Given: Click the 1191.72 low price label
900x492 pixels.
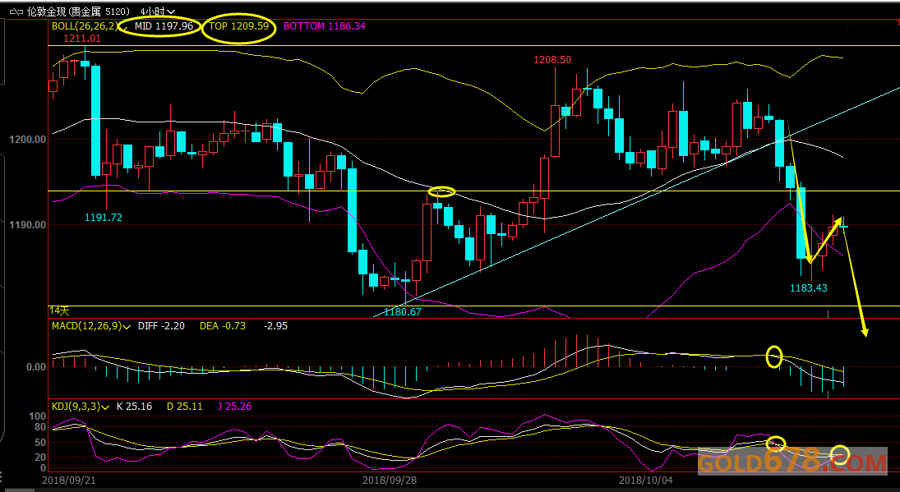Looking at the screenshot, I should tap(104, 218).
